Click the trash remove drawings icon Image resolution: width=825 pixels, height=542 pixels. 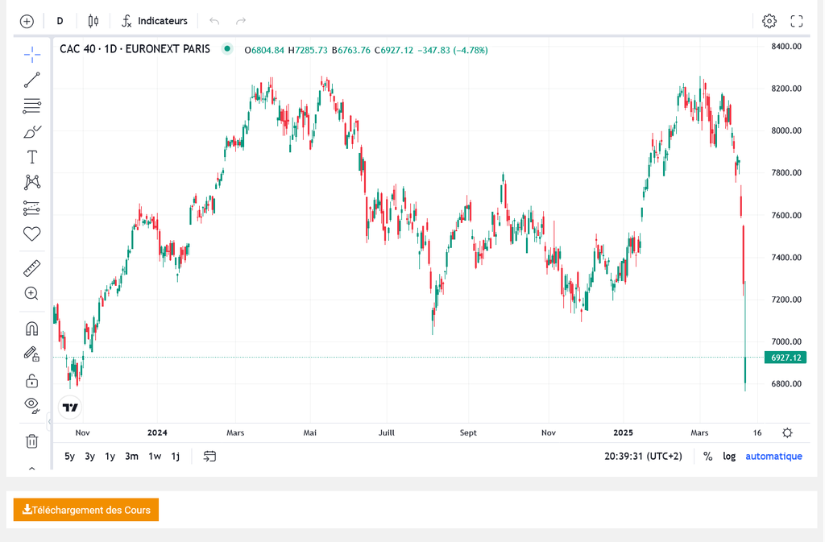click(32, 441)
